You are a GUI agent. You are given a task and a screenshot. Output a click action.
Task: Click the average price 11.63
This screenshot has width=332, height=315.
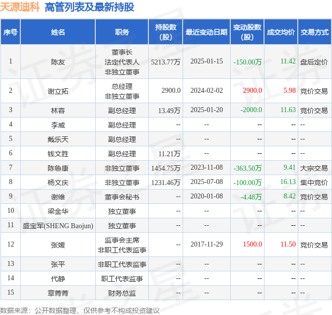pos(288,110)
